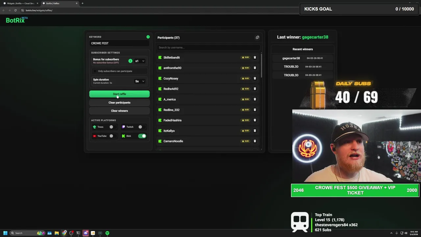Click the Participants (37) heading
Screen dimensions: 421x237
pos(168,38)
